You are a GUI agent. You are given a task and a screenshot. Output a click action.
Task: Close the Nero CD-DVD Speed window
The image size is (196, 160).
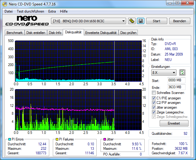[x=187, y=3]
